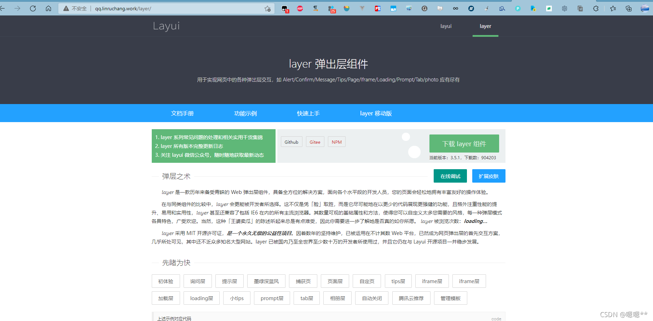Open the teal circular P extension icon
The height and width of the screenshot is (321, 653).
coord(518,8)
